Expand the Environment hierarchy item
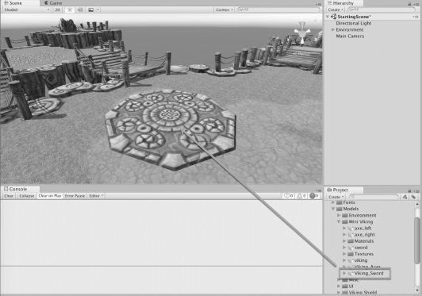 tap(333, 29)
